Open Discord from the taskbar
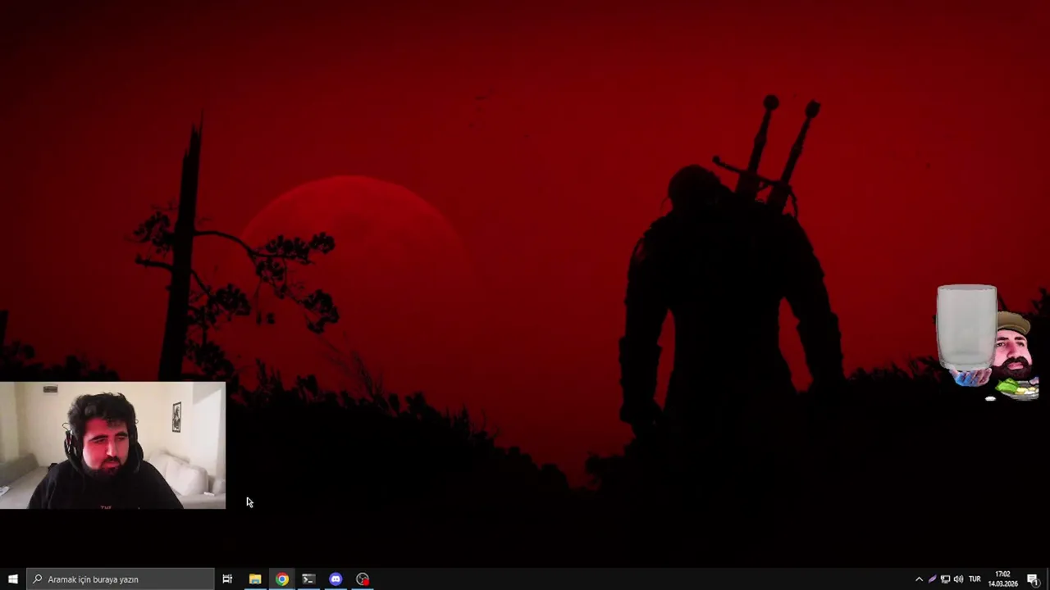1050x590 pixels. (x=336, y=579)
